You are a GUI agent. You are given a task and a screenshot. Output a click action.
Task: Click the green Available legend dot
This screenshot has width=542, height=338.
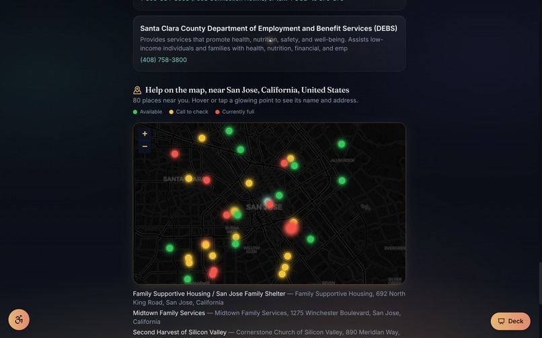(x=135, y=112)
